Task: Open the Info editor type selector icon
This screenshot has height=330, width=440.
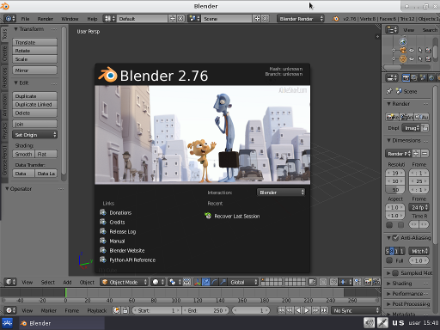Action: pos(10,19)
